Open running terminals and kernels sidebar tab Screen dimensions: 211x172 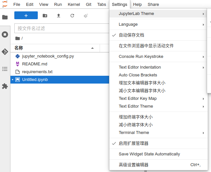coord(5,34)
